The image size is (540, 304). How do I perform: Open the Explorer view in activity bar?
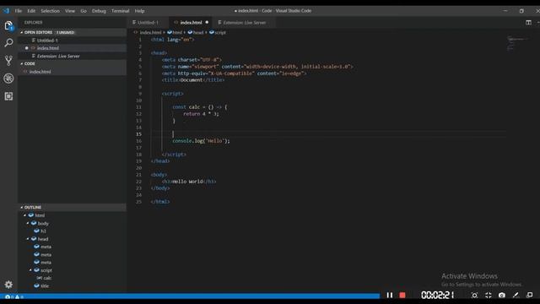point(8,26)
